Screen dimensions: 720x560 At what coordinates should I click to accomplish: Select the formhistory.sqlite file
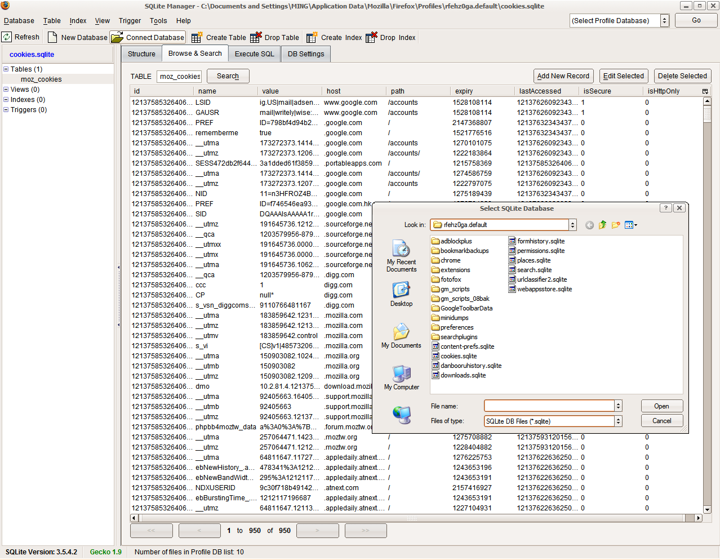pos(536,241)
